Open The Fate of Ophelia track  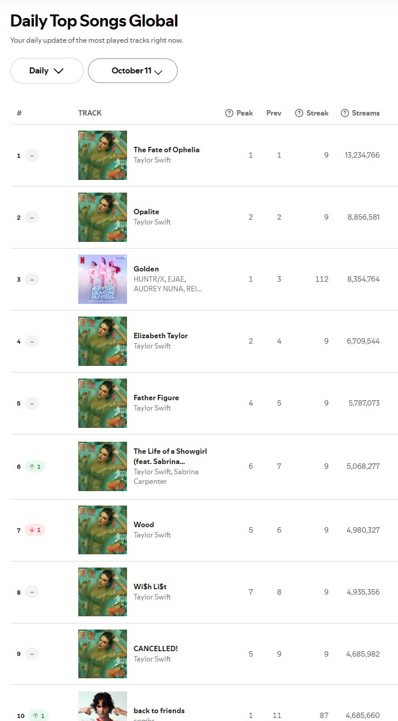166,150
